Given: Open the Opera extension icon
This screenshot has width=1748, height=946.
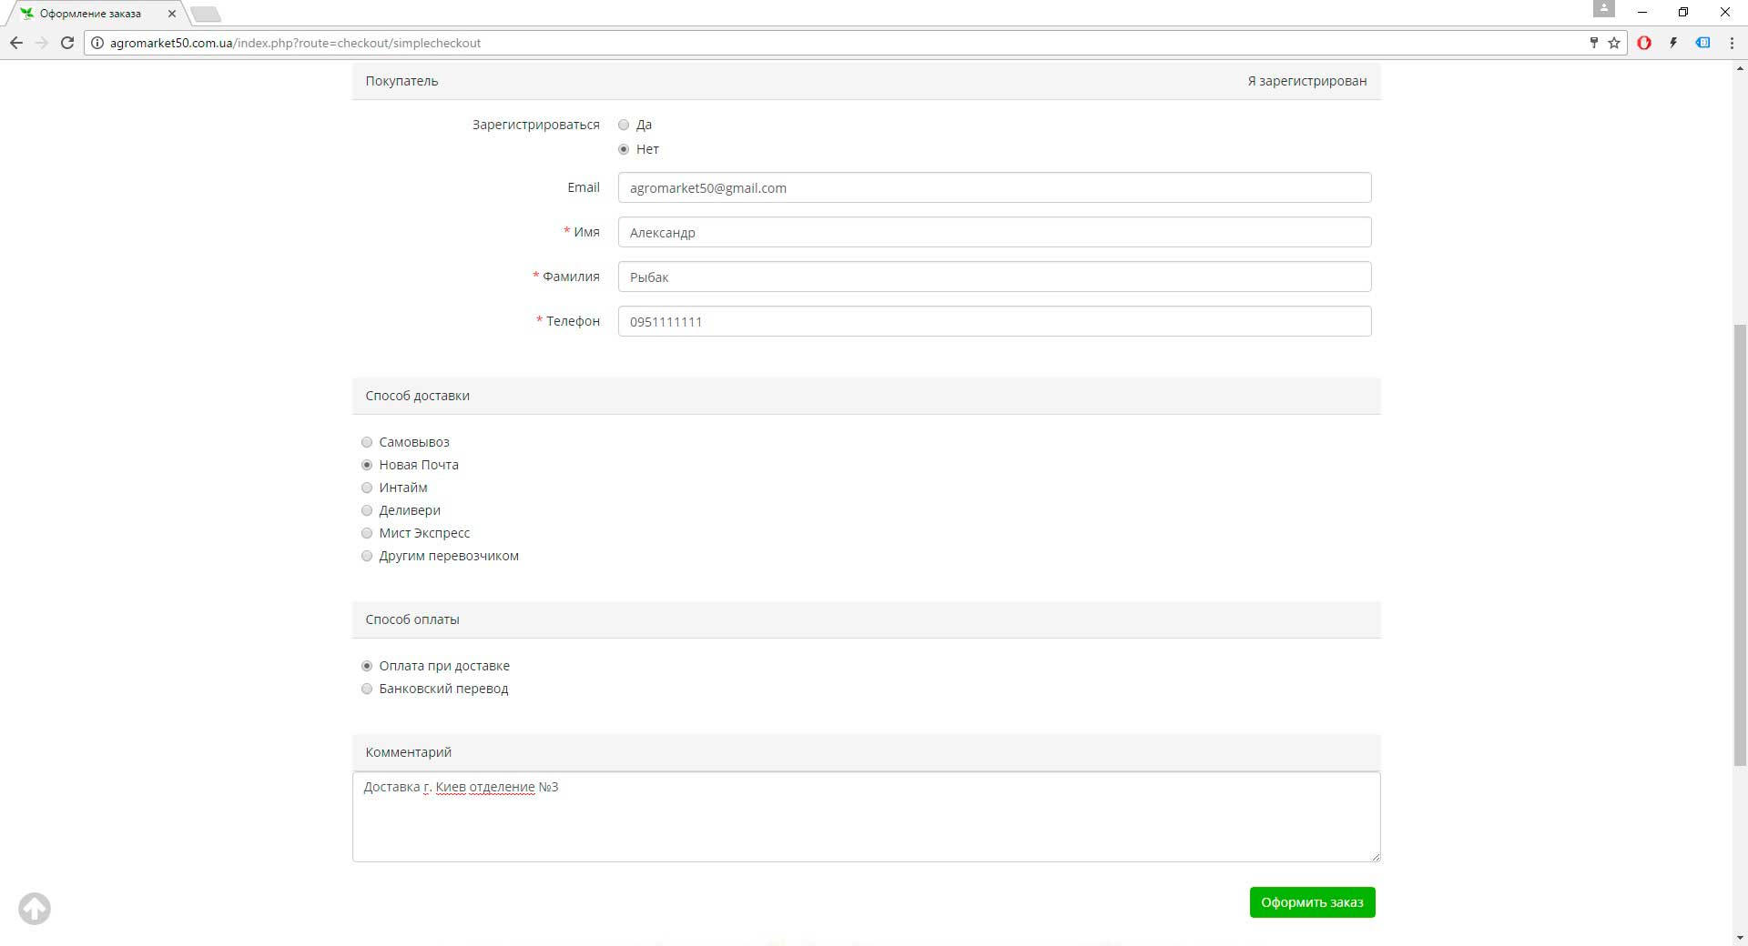Looking at the screenshot, I should [x=1644, y=43].
